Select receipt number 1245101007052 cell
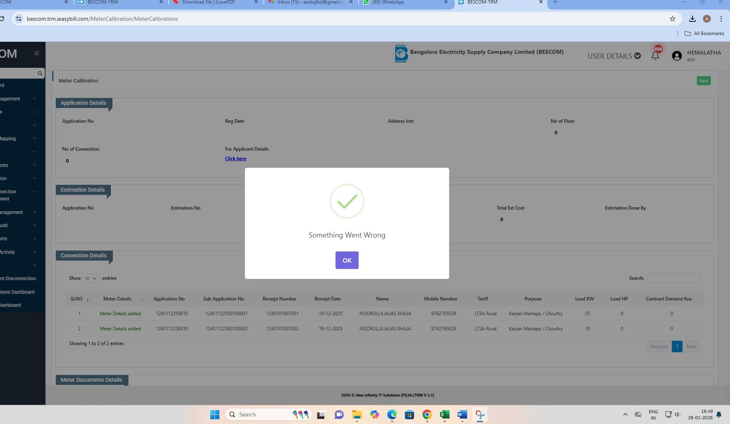This screenshot has width=730, height=424. click(282, 329)
